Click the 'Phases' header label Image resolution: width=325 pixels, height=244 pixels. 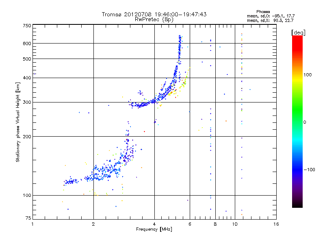(263, 12)
